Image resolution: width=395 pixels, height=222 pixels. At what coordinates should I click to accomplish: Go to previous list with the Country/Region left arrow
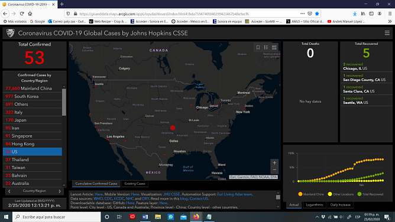click(x=9, y=191)
